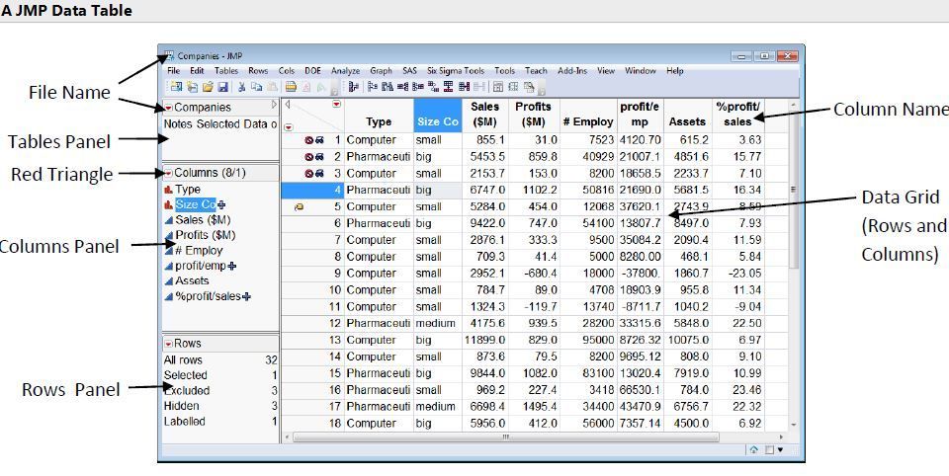This screenshot has height=476, width=949.
Task: Open the DOE menu
Action: 313,71
